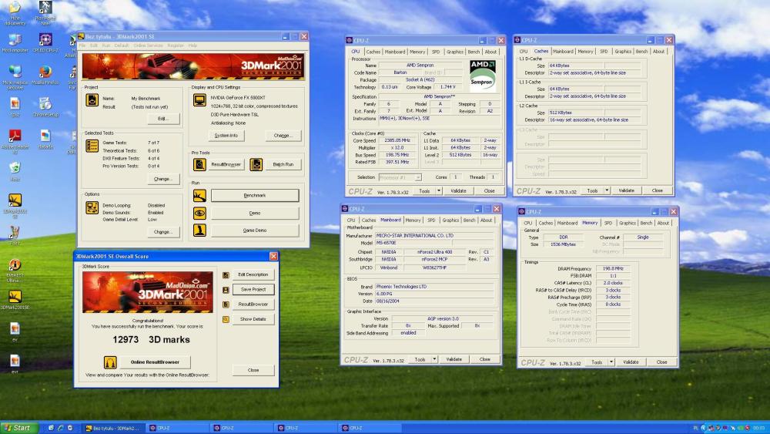This screenshot has width=770, height=434.
Task: Click the disk icon next to Save Project
Action: click(x=226, y=290)
